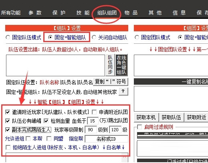Click the 队长名称 red label
The width and height of the screenshot is (208, 163).
[x=49, y=82]
